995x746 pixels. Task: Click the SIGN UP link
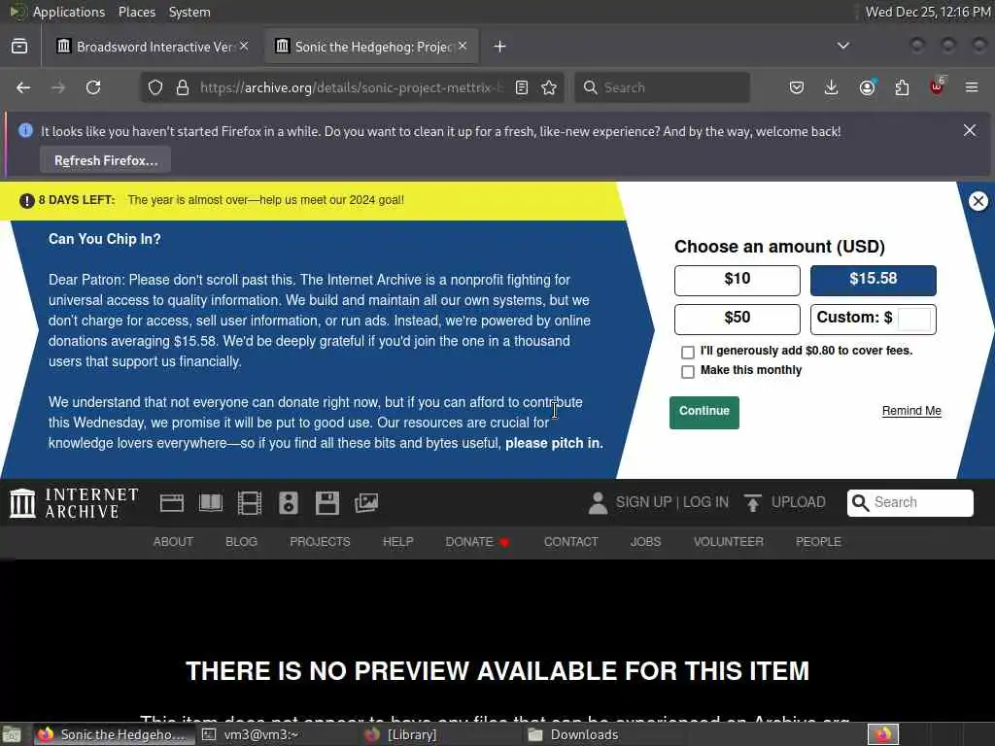pyautogui.click(x=643, y=502)
